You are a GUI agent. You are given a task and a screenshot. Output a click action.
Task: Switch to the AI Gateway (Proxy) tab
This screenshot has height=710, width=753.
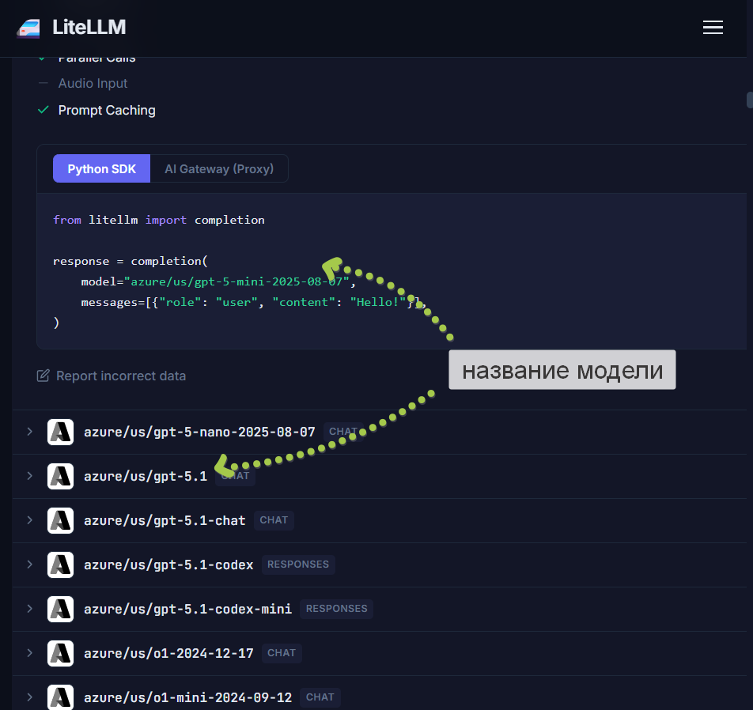coord(219,168)
